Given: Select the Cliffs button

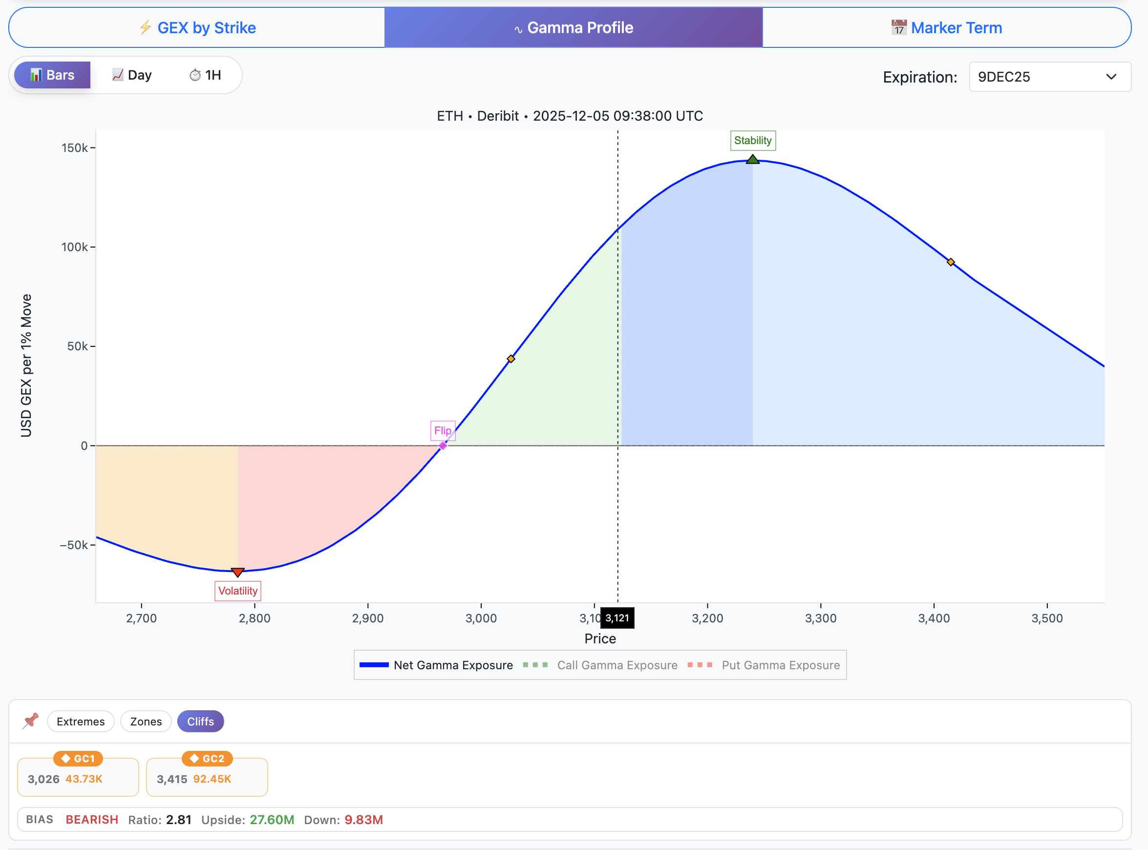Looking at the screenshot, I should point(200,721).
